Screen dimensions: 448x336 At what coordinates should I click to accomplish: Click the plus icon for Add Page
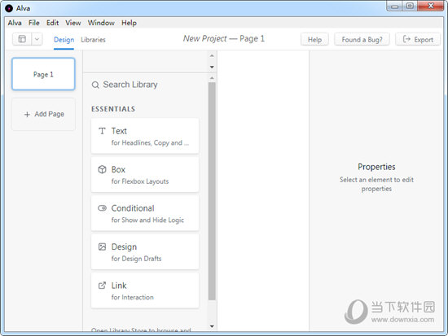point(27,115)
